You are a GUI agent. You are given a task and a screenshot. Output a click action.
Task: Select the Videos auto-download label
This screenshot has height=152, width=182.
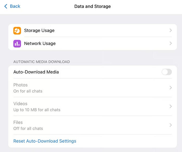tap(21, 104)
